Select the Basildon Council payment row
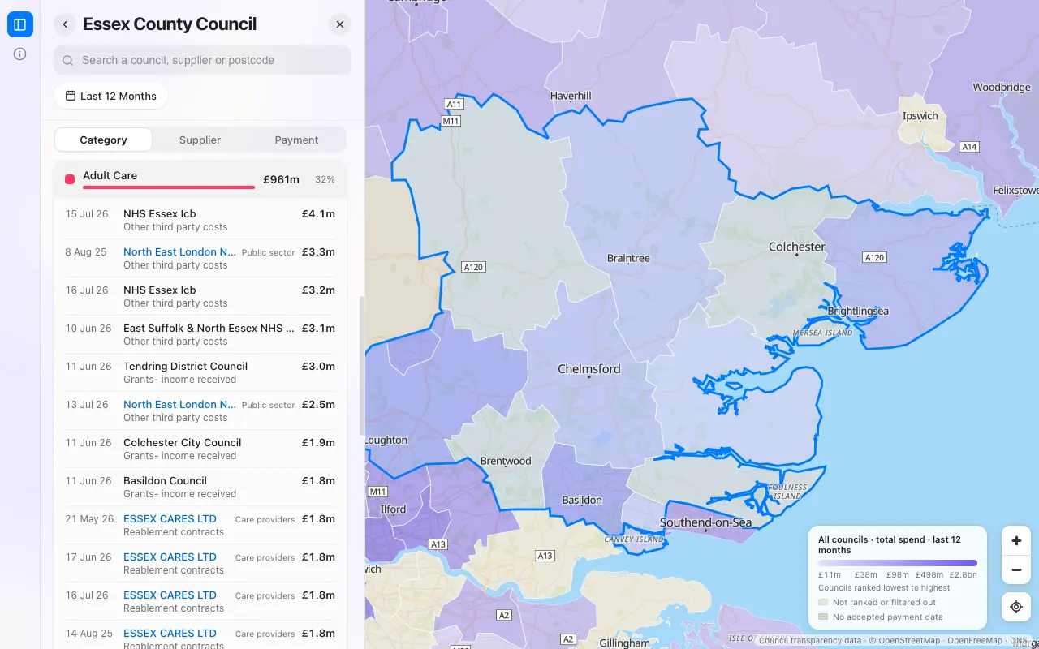This screenshot has height=649, width=1039. point(200,487)
